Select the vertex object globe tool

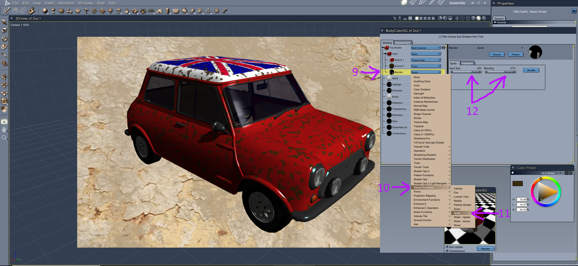pyautogui.click(x=61, y=11)
